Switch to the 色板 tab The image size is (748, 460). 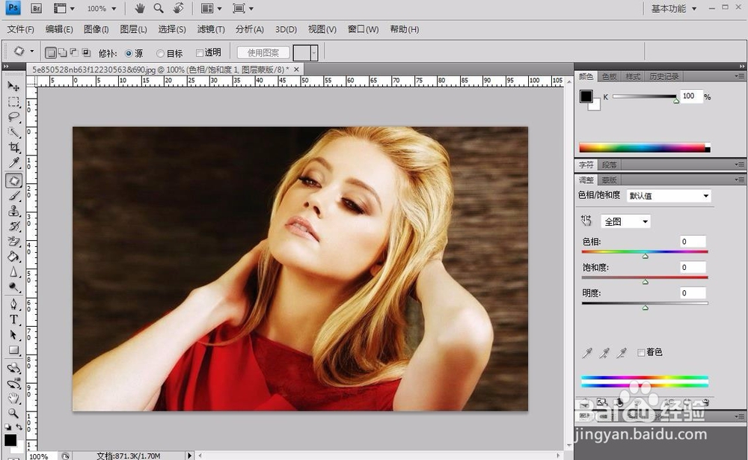click(609, 76)
